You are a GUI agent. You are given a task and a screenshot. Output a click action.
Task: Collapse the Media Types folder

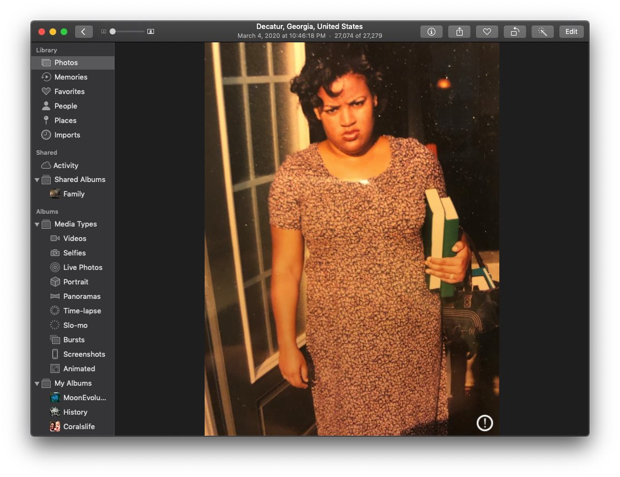tap(37, 224)
